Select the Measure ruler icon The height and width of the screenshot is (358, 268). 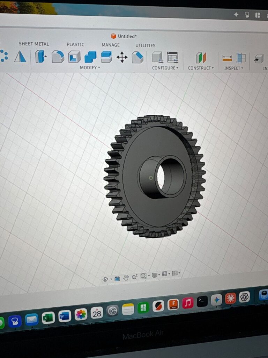pyautogui.click(x=227, y=58)
